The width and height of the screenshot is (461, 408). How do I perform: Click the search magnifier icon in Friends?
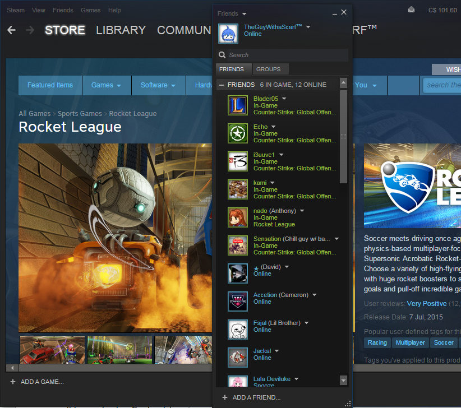pyautogui.click(x=222, y=55)
